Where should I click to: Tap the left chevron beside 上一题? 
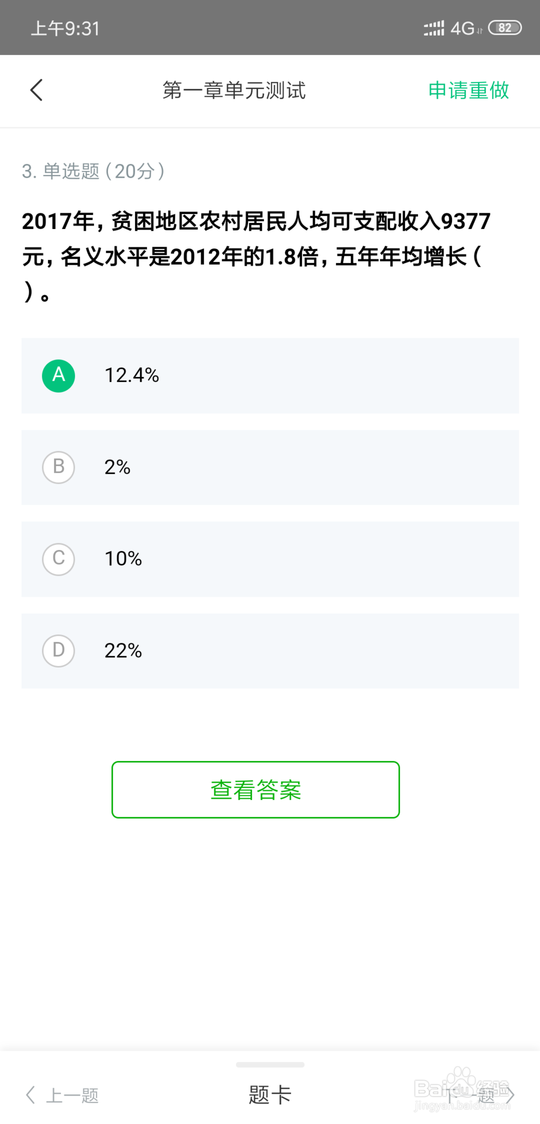[x=30, y=1095]
